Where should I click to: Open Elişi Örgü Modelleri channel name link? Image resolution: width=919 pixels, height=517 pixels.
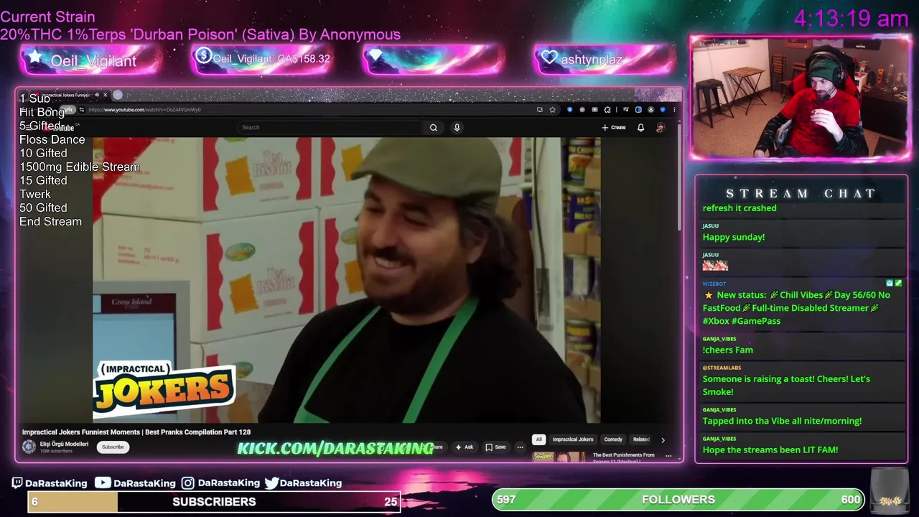64,444
